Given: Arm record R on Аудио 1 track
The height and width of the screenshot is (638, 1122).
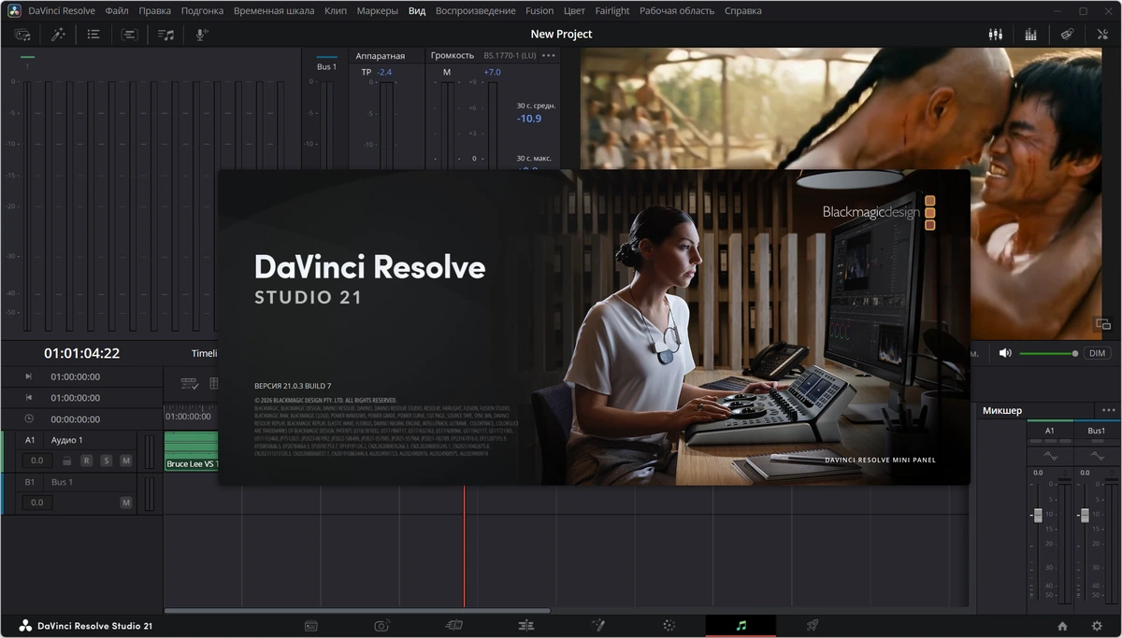Looking at the screenshot, I should (x=86, y=461).
